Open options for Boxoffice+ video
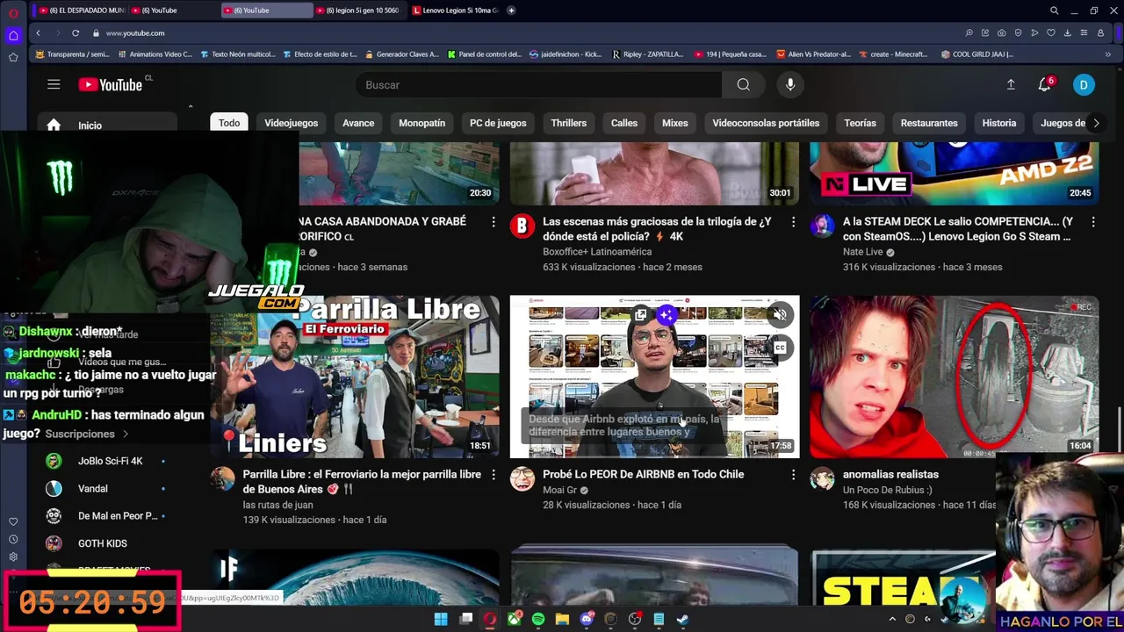Image resolution: width=1124 pixels, height=632 pixels. (x=793, y=222)
